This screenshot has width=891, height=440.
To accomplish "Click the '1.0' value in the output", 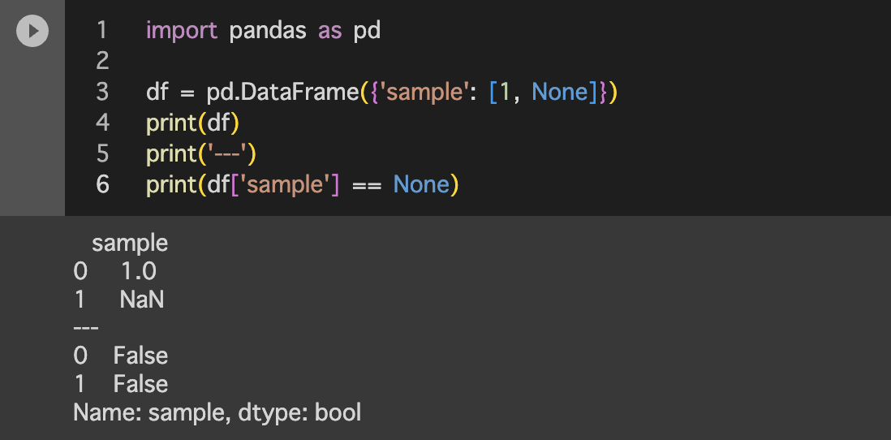I will click(138, 271).
